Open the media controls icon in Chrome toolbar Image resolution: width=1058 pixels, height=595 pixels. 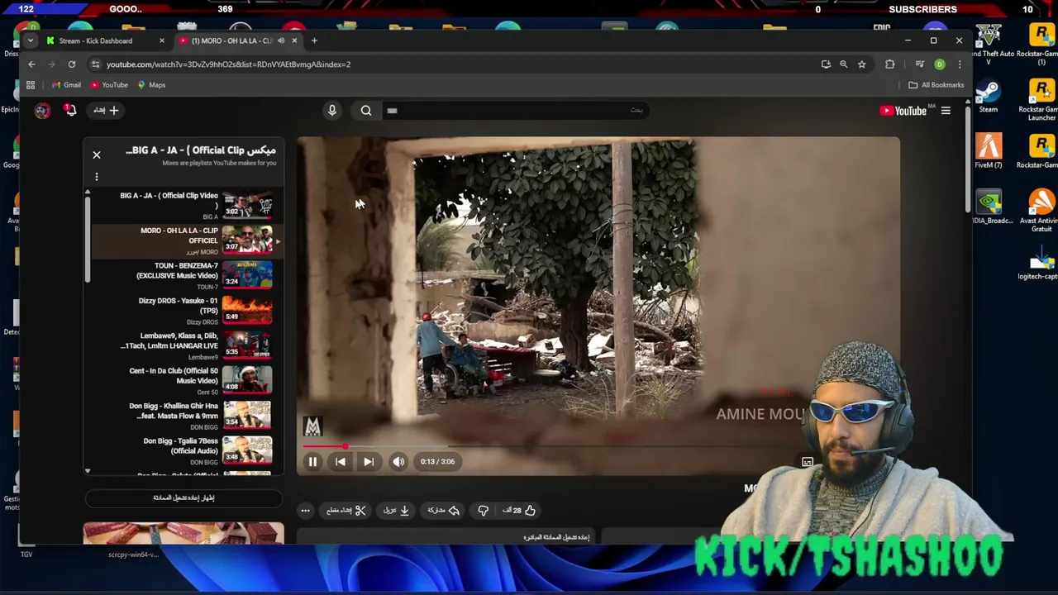pos(919,64)
